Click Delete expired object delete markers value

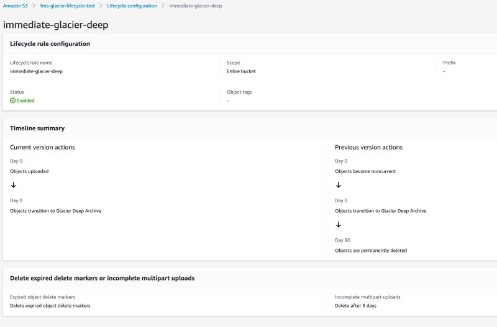coord(50,306)
